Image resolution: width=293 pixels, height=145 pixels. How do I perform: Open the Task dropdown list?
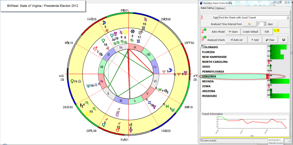point(288,17)
